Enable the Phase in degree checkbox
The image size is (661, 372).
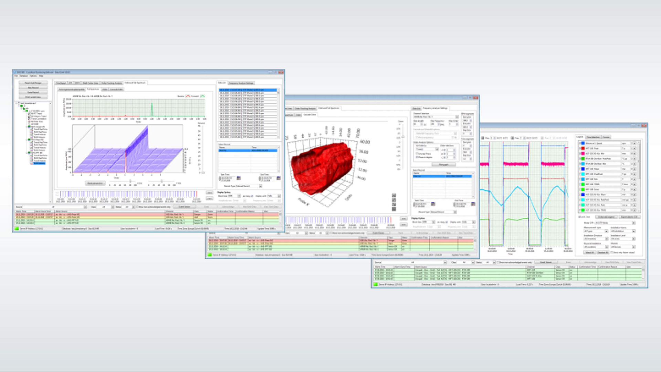(x=416, y=157)
